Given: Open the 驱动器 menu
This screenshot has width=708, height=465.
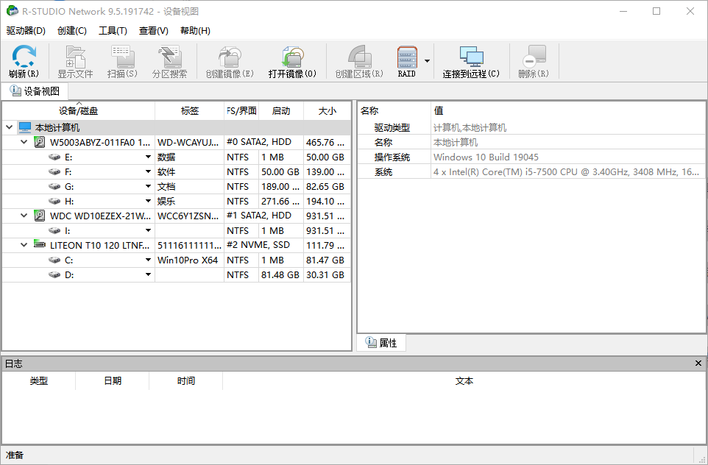Looking at the screenshot, I should (x=24, y=31).
